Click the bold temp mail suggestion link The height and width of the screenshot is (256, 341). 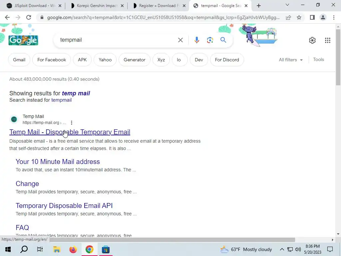76,93
